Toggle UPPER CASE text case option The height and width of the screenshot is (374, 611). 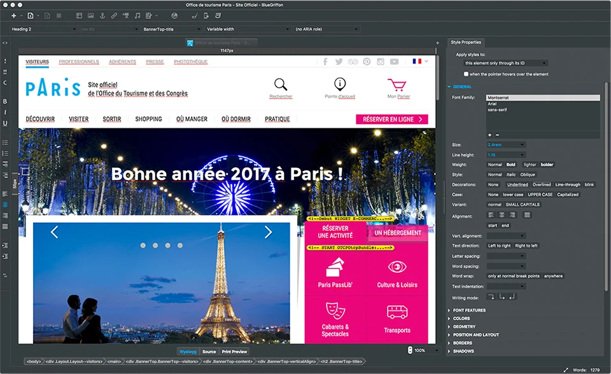pyautogui.click(x=540, y=195)
